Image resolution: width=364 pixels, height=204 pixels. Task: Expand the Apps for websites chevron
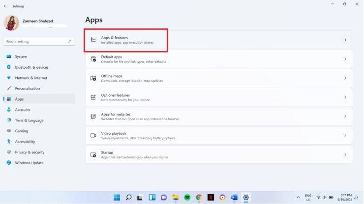345,116
